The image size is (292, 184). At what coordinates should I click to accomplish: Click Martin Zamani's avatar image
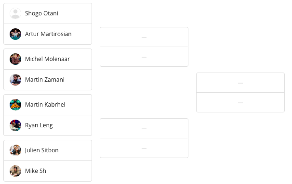tap(15, 80)
